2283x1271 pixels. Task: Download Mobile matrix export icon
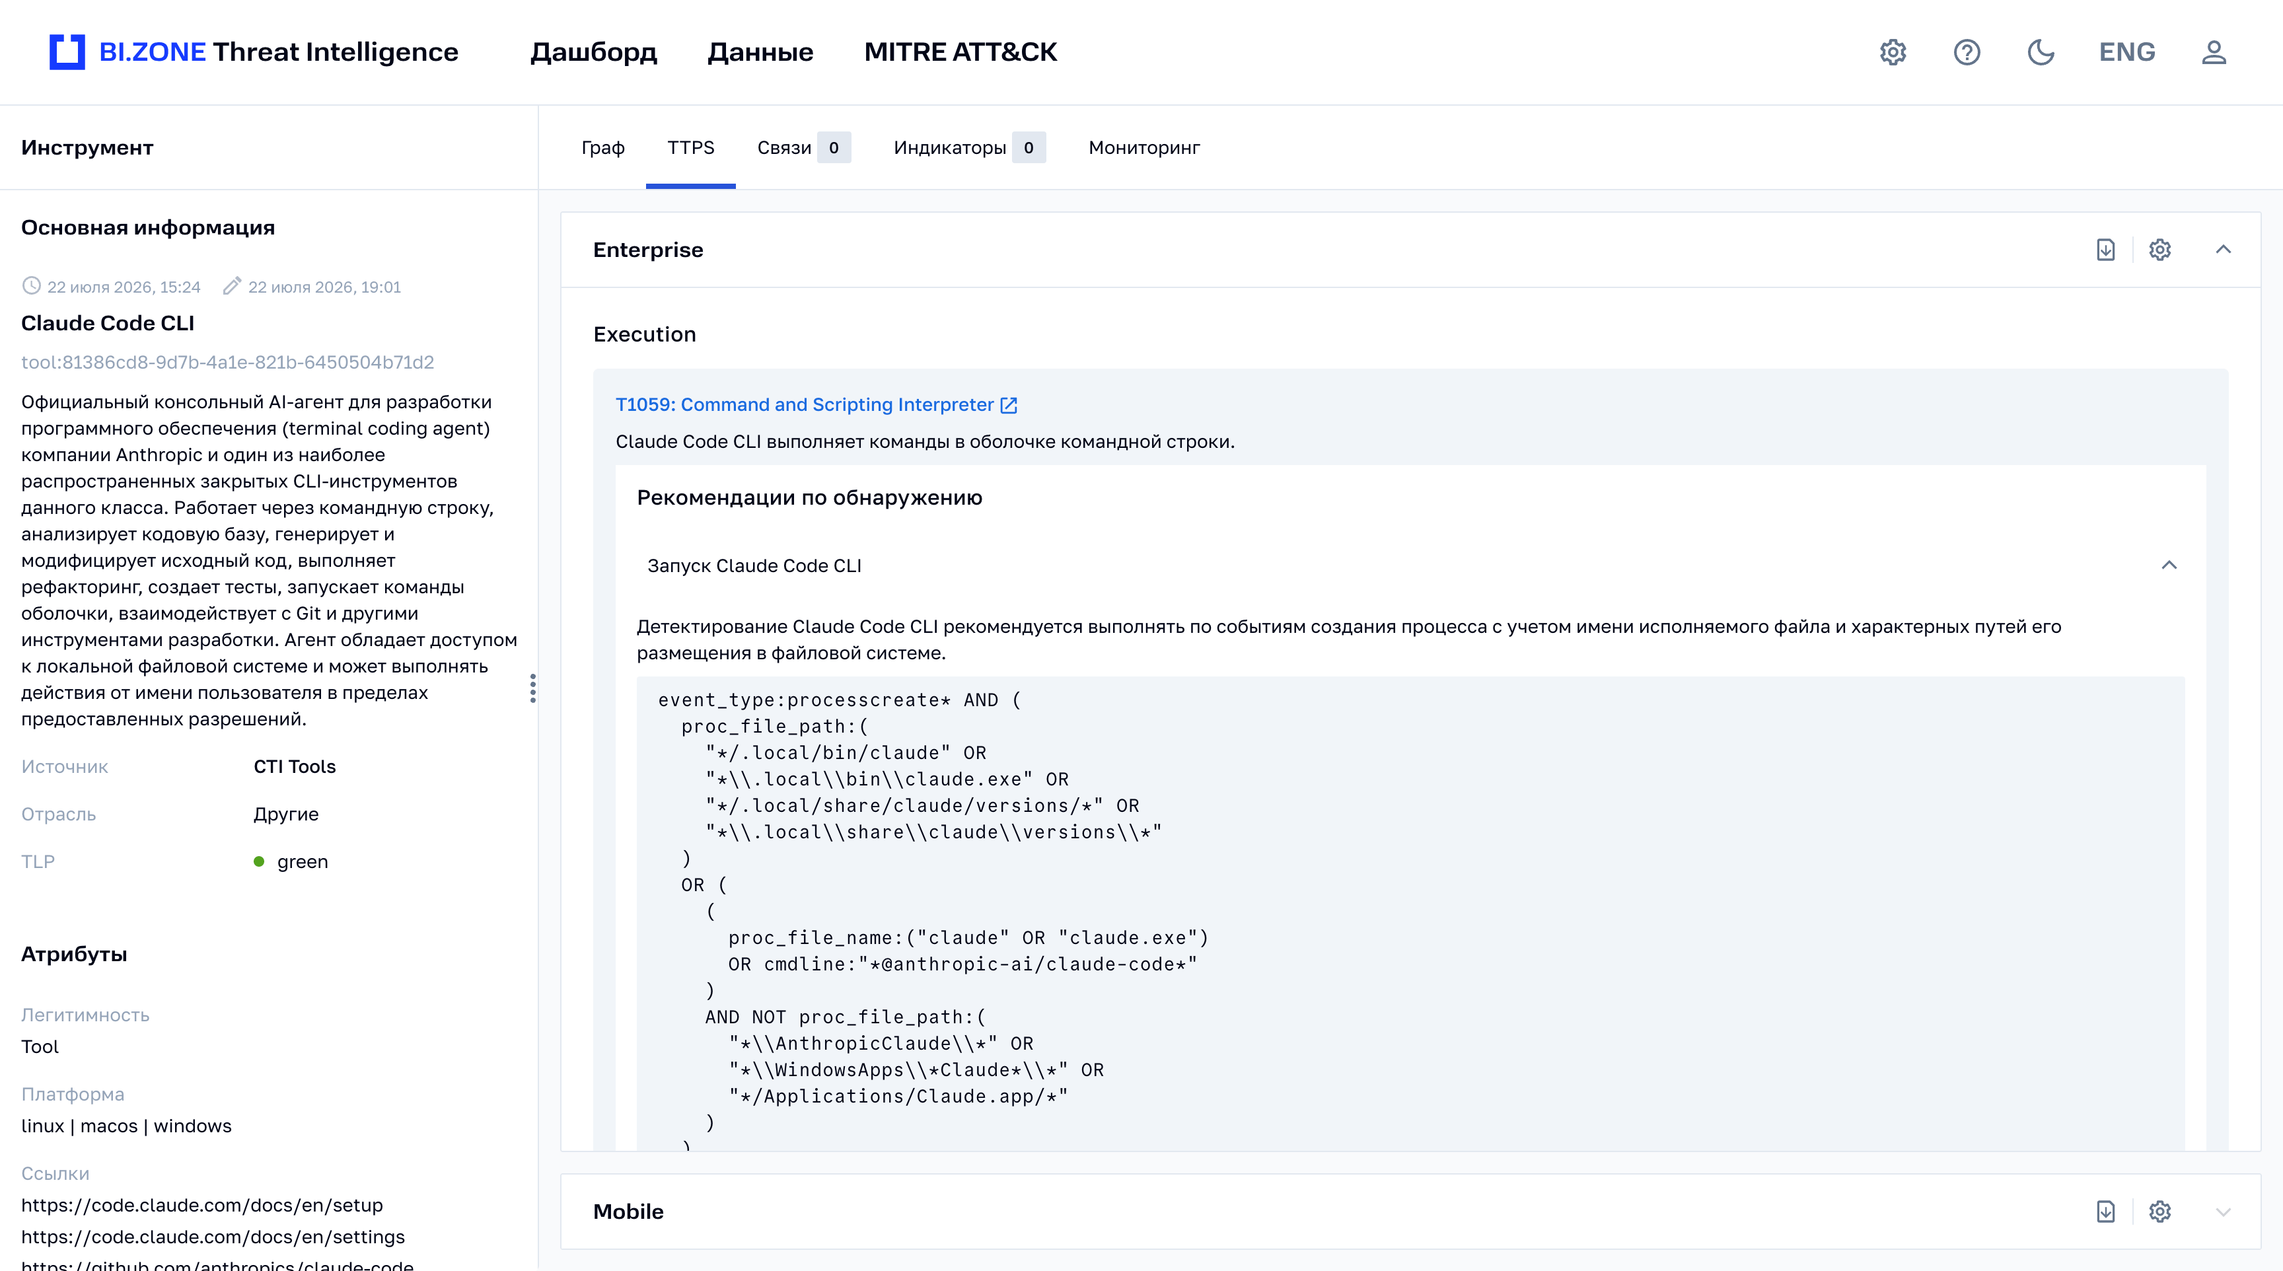[2106, 1212]
